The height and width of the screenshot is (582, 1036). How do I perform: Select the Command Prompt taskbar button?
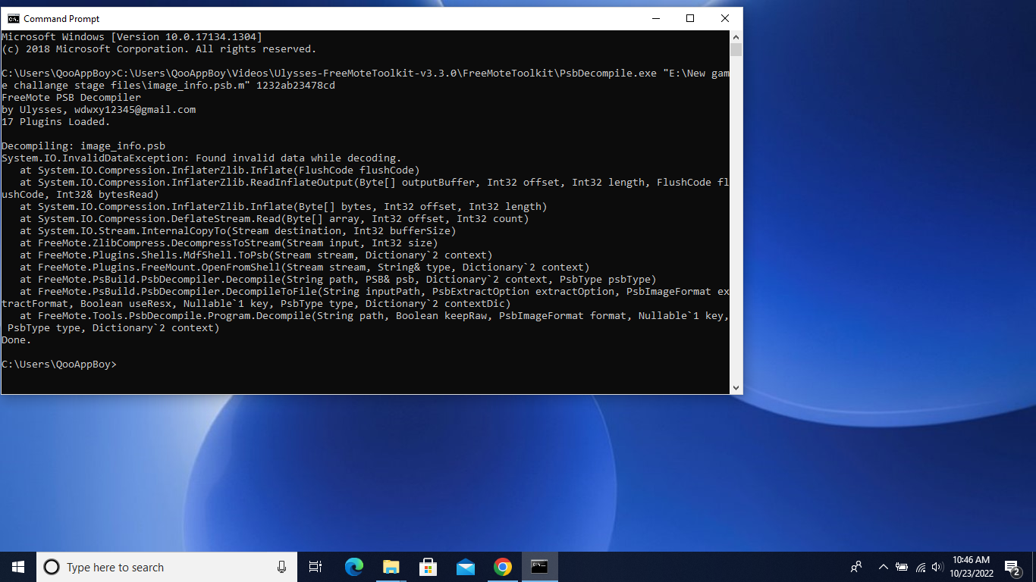[x=539, y=567]
